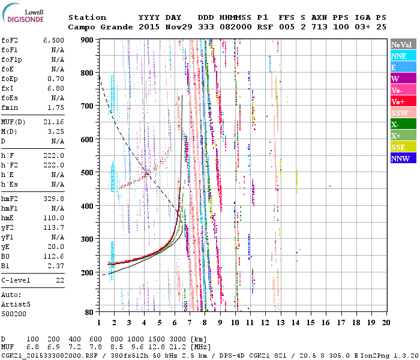The height and width of the screenshot is (360, 420).
Task: Click the 20 label on frequency axis
Action: [x=386, y=323]
